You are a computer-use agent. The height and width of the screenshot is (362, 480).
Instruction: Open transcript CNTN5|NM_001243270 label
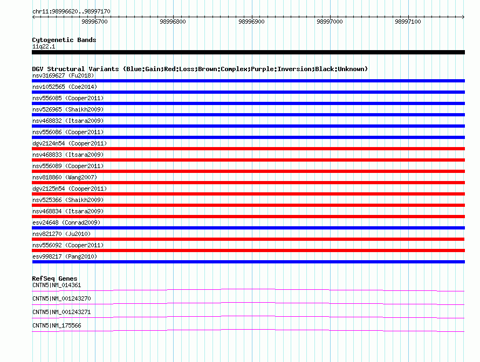point(61,299)
